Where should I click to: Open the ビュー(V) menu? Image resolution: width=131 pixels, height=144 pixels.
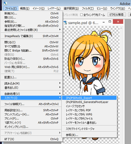point(102,9)
